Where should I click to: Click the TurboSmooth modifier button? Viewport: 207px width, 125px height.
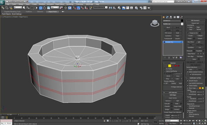pos(168,39)
